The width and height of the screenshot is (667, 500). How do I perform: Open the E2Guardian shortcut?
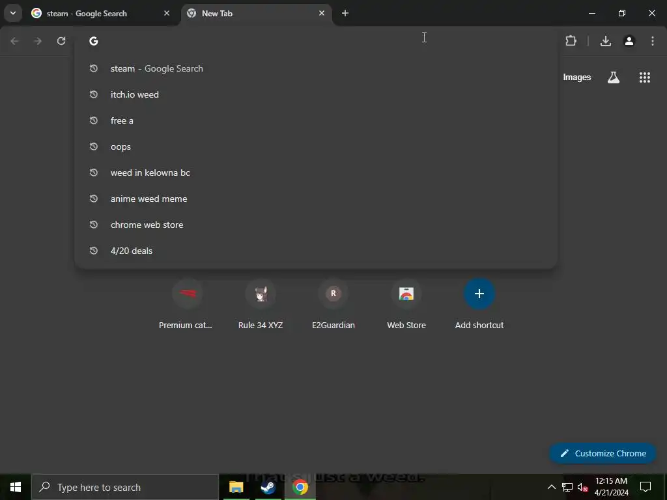(x=333, y=305)
